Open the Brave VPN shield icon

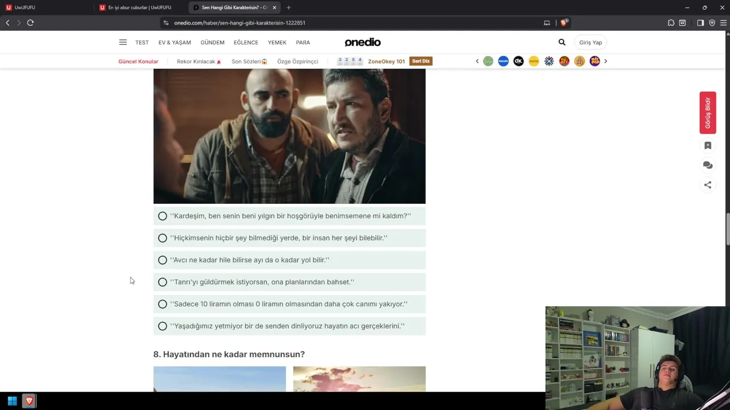pos(712,23)
